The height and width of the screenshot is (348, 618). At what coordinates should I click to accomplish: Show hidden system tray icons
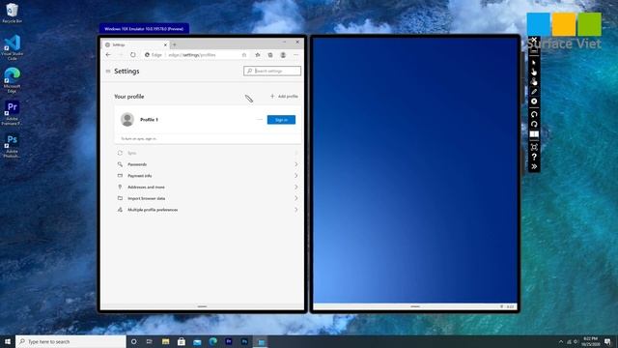click(x=561, y=341)
